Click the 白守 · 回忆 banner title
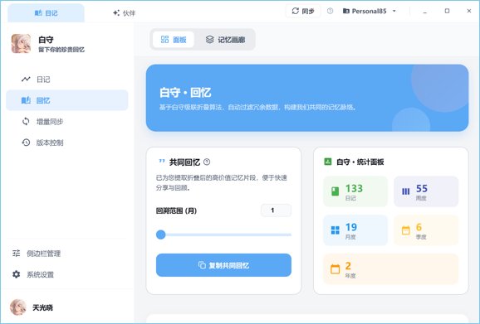The width and height of the screenshot is (480, 324). (x=185, y=93)
